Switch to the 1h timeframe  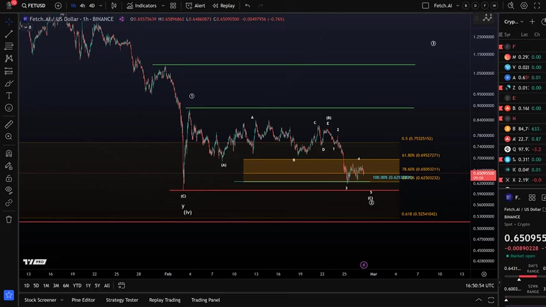pyautogui.click(x=73, y=6)
